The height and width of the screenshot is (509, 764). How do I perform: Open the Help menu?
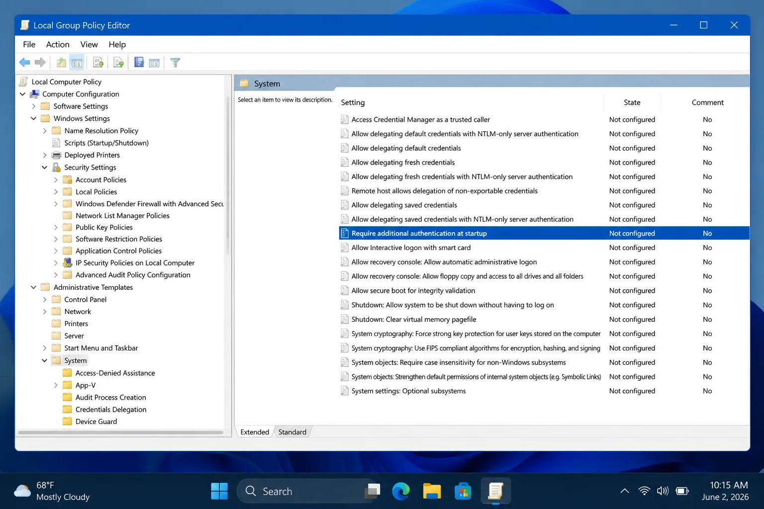(x=117, y=44)
